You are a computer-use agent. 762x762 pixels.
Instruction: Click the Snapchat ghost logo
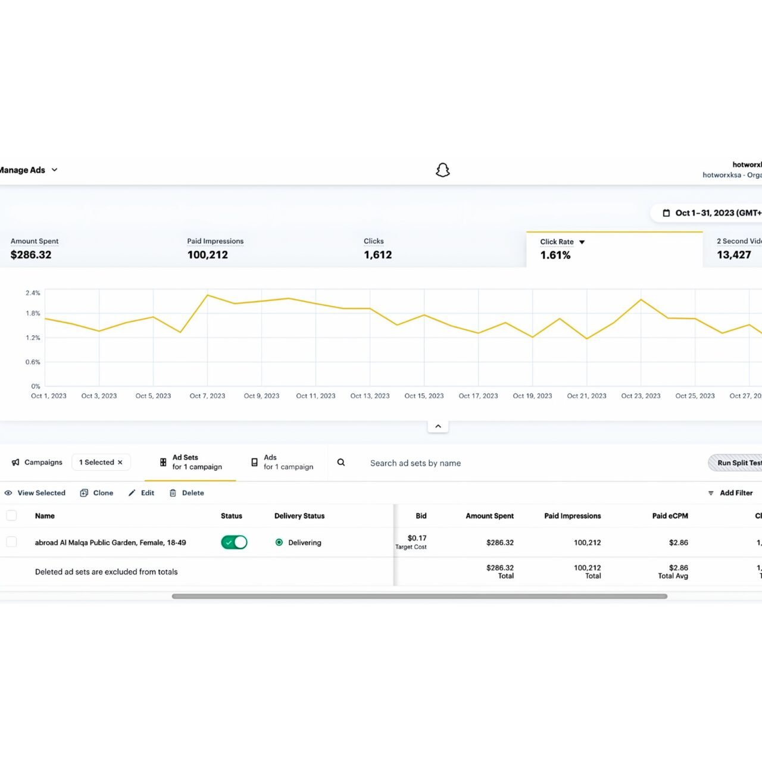coord(442,170)
